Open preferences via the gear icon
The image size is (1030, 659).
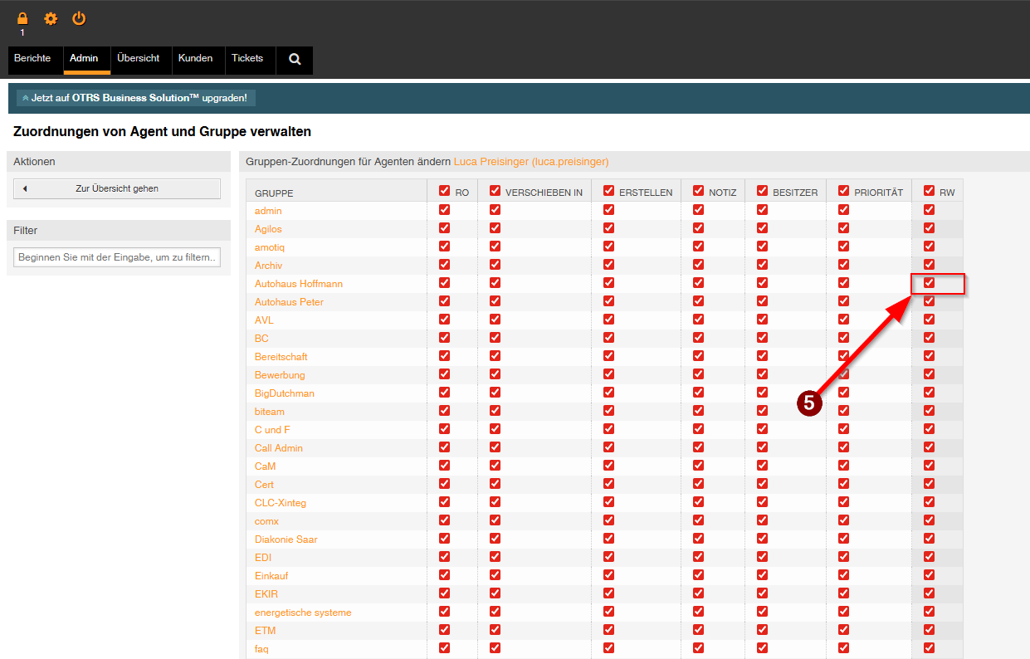(x=51, y=18)
